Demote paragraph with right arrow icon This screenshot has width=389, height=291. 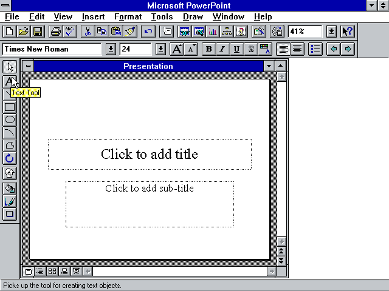[x=348, y=49]
